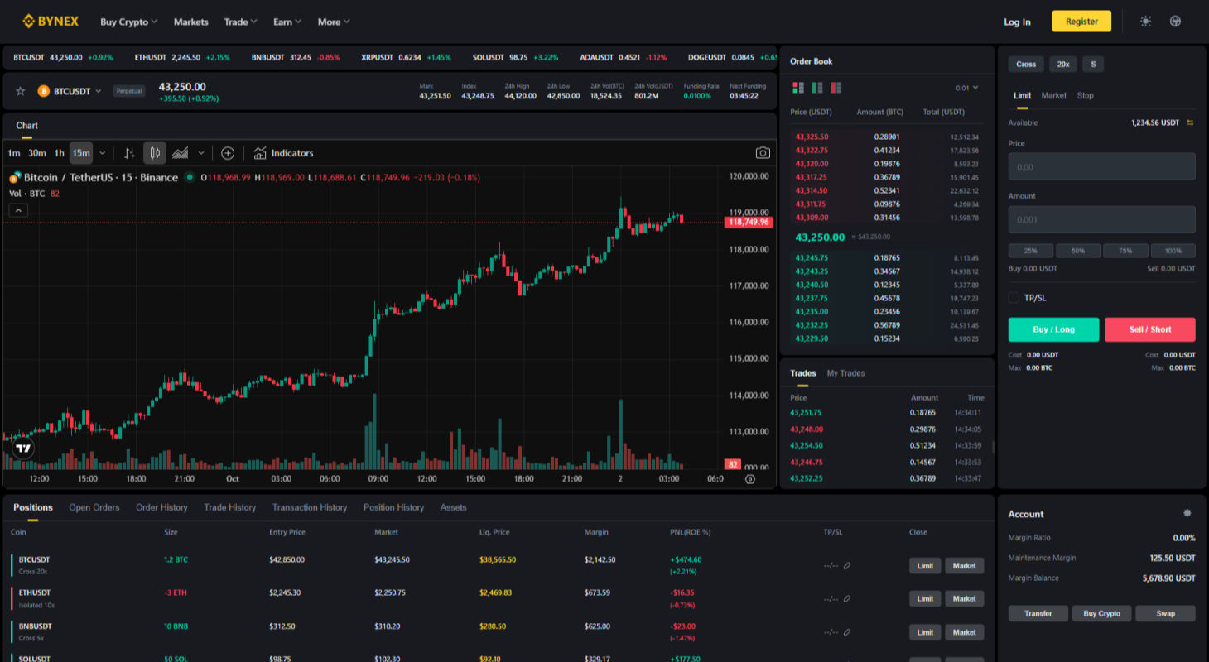Open Account panel settings gear
The height and width of the screenshot is (662, 1209).
point(1187,514)
